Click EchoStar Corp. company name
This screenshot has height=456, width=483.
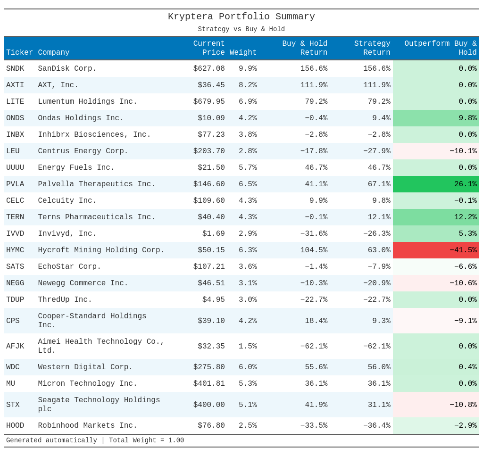click(x=69, y=266)
